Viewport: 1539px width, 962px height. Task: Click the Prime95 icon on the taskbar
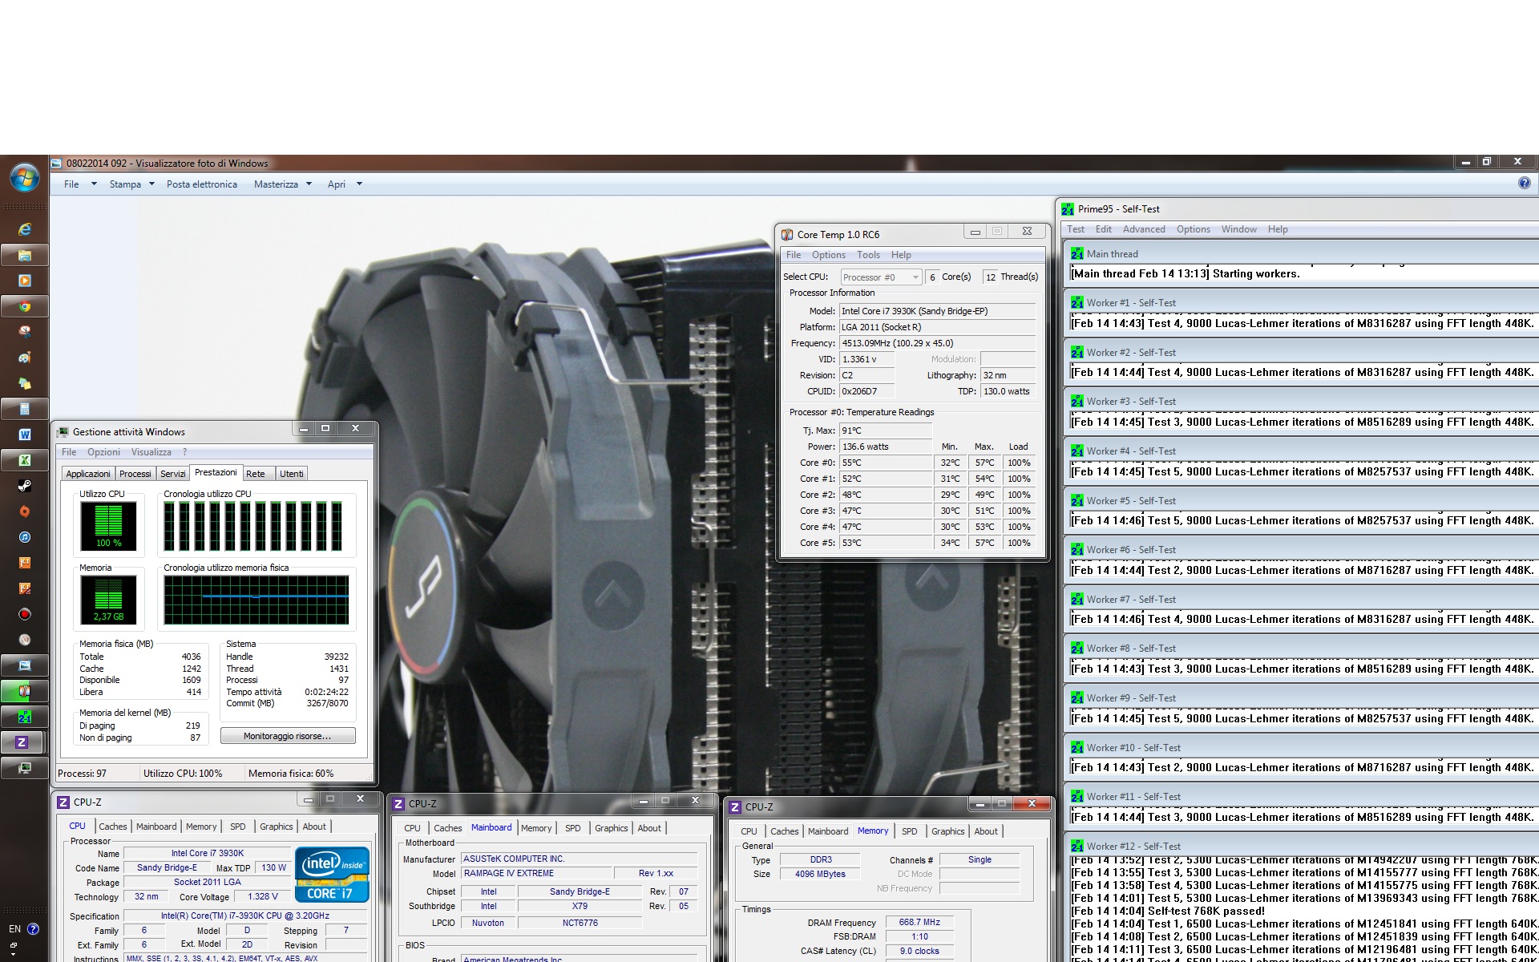click(x=24, y=717)
